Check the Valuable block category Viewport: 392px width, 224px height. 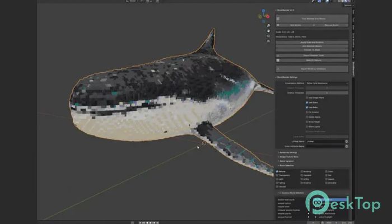(302, 175)
